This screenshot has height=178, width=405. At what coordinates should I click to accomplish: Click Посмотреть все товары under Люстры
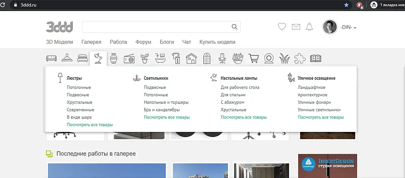[x=90, y=125]
